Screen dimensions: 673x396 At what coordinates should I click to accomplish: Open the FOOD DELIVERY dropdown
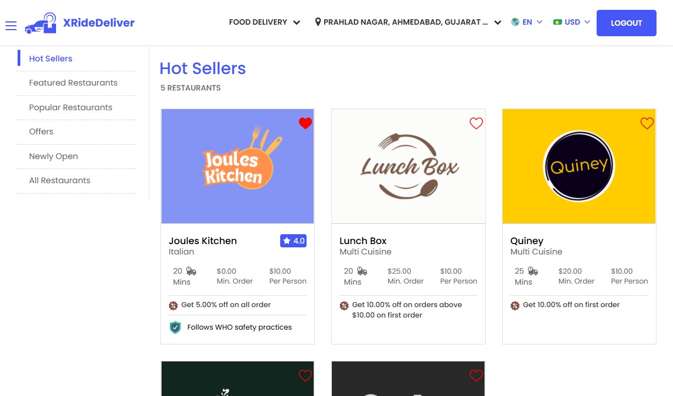[264, 22]
